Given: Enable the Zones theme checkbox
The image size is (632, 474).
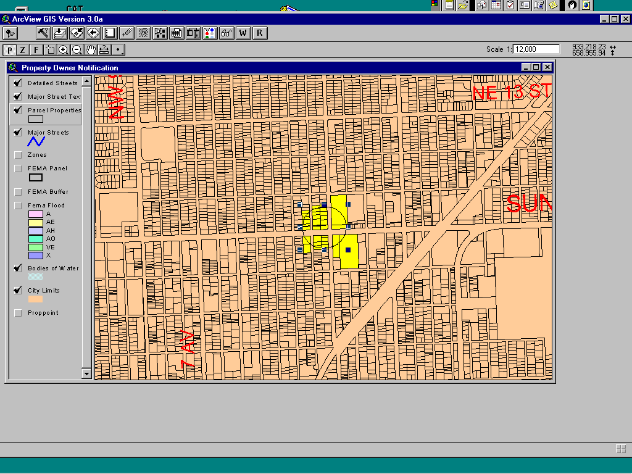Looking at the screenshot, I should click(x=18, y=155).
